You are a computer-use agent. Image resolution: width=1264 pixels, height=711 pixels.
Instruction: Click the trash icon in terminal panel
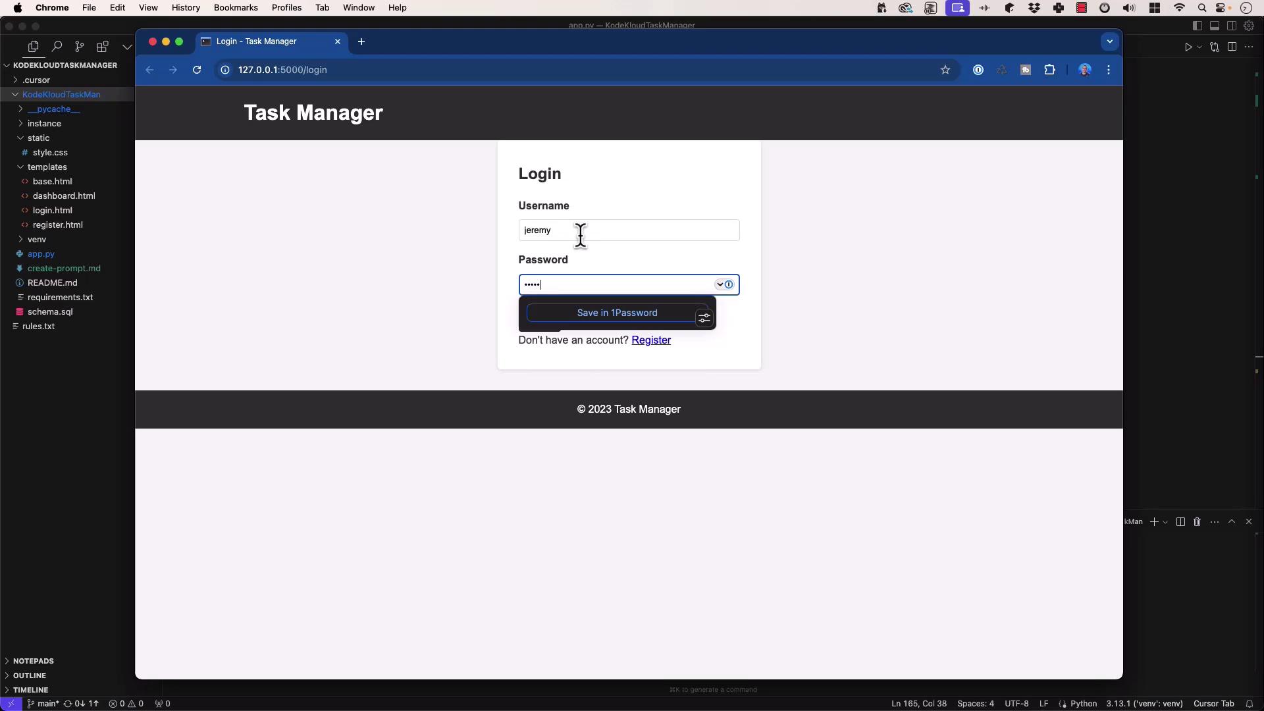pyautogui.click(x=1198, y=521)
